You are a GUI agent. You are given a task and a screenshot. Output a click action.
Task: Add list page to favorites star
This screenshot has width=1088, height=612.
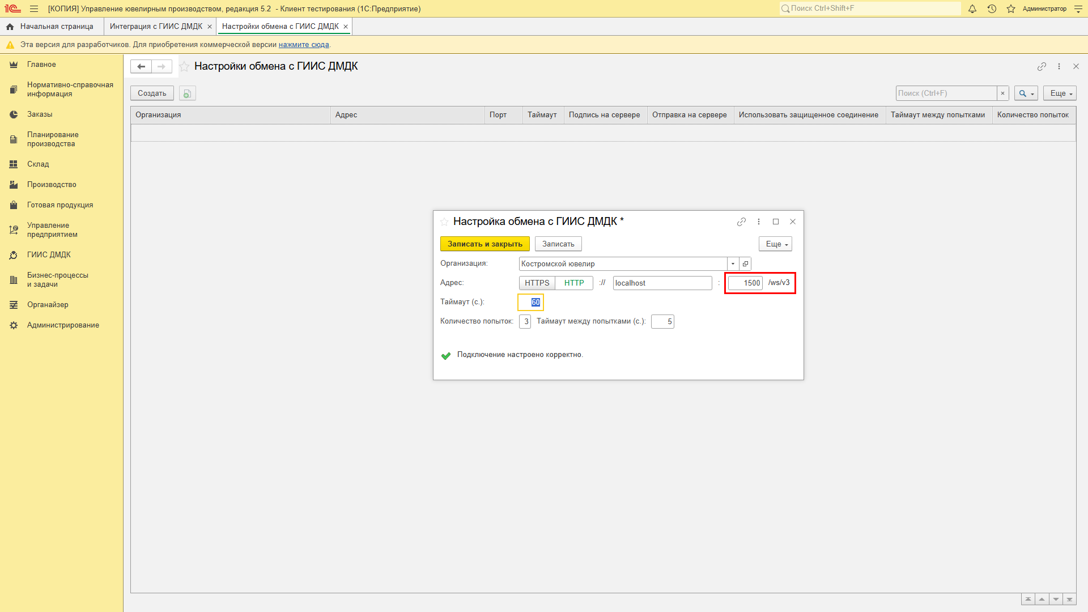[184, 66]
